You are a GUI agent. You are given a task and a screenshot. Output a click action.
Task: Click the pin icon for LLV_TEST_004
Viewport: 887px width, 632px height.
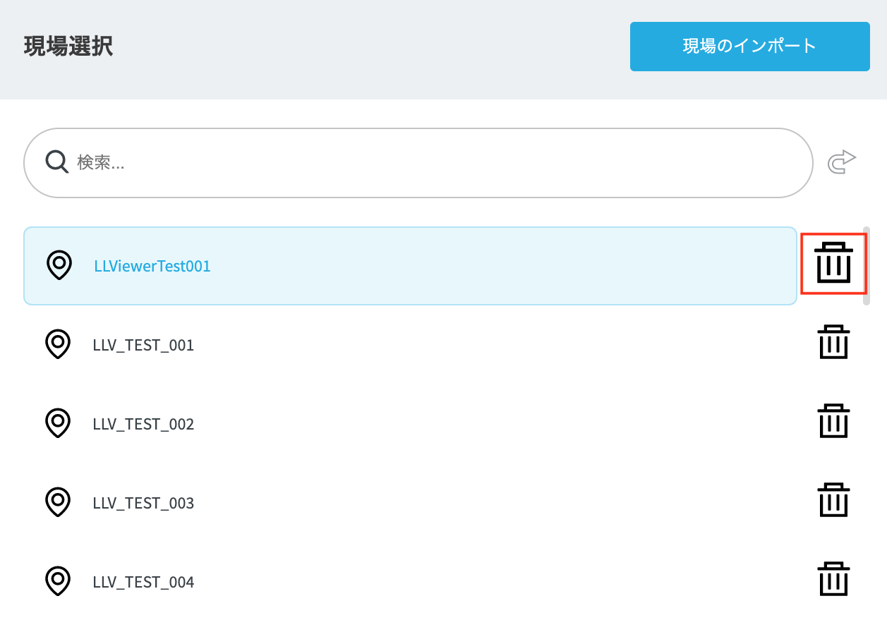pyautogui.click(x=59, y=581)
